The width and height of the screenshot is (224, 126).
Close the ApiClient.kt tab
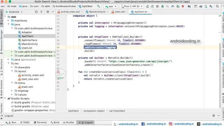pyautogui.click(x=149, y=12)
